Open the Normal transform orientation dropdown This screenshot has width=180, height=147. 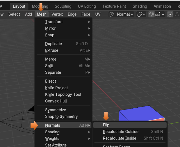pos(122,14)
